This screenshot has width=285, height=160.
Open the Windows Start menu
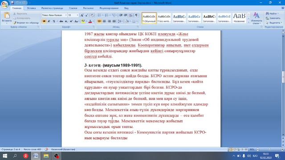(5, 156)
